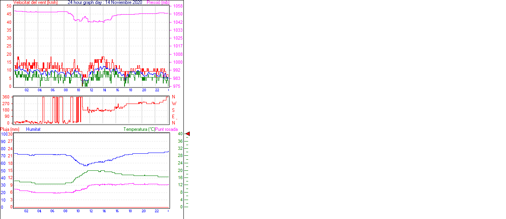
Task: Click hour 02 on the bottom chart axis
Action: [26, 211]
